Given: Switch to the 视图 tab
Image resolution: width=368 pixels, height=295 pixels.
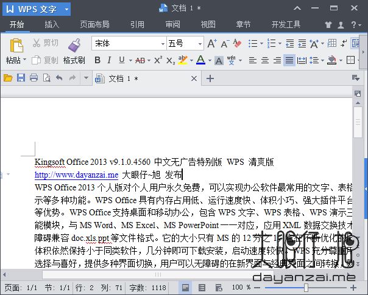Looking at the screenshot, I should click(208, 24).
